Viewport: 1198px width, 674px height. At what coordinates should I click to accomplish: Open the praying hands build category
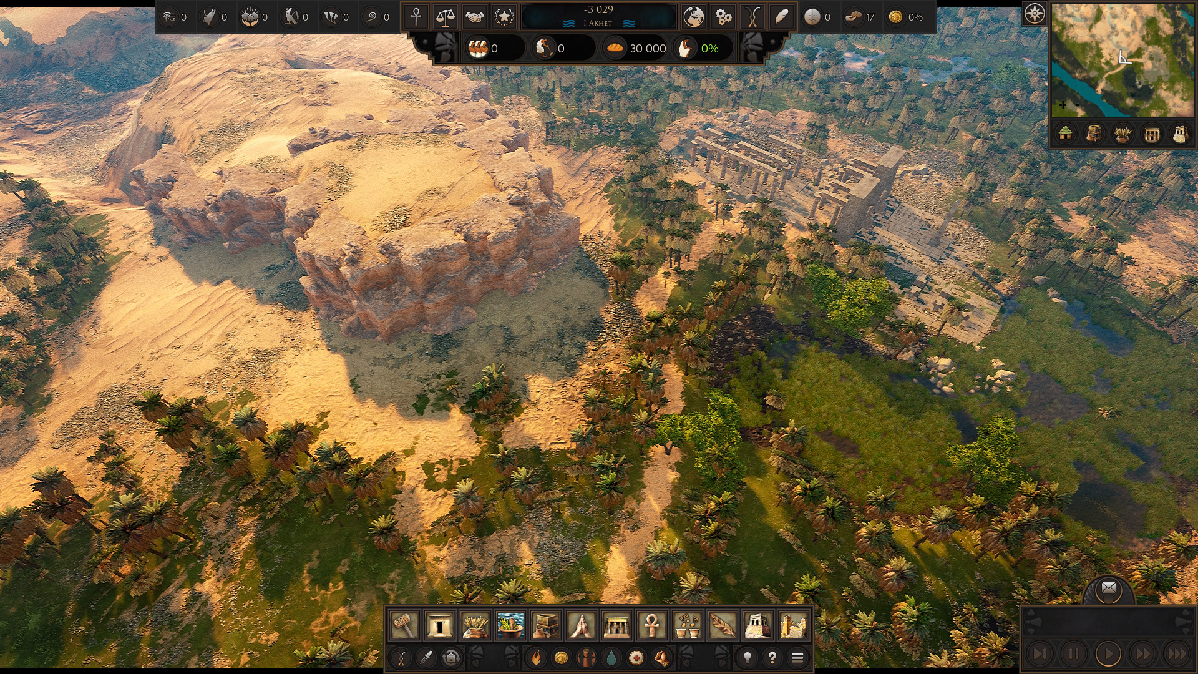tap(581, 625)
